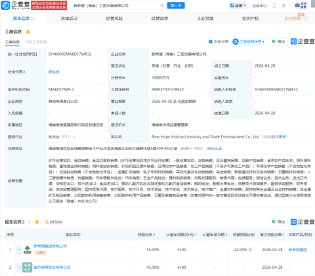
Task: Click monitor bell beside 股东信息 heading
Action: (37, 222)
